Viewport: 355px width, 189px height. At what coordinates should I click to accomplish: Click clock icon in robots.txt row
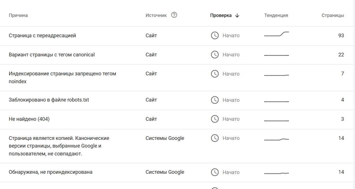coord(215,100)
